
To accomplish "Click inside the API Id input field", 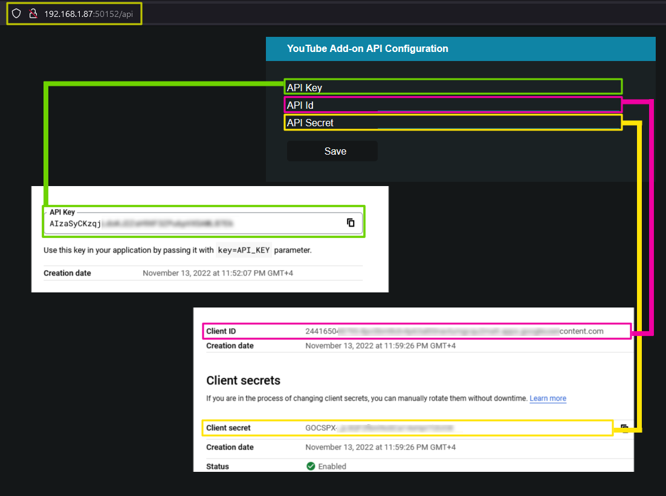I will point(452,105).
